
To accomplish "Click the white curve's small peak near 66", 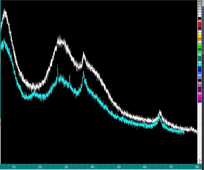I will [160, 113].
